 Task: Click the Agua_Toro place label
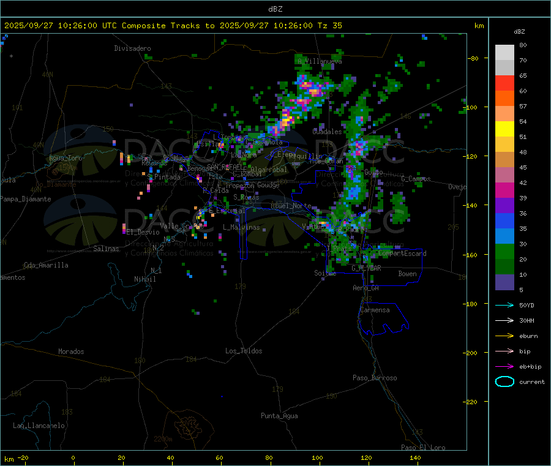[x=66, y=158]
